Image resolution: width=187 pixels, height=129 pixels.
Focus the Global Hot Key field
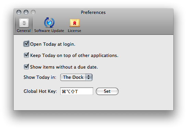tap(77, 91)
